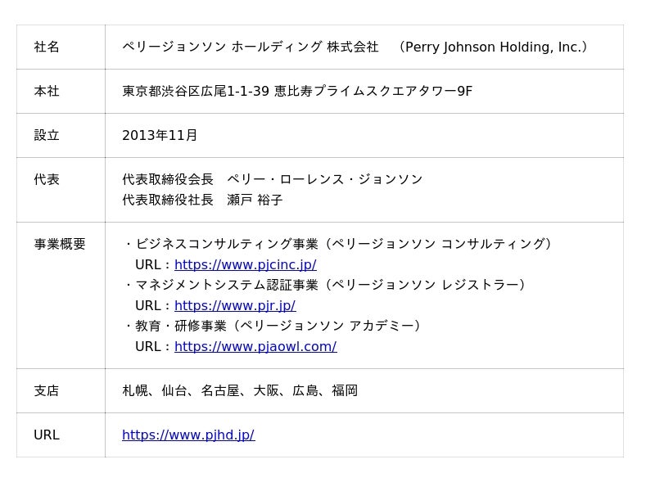The width and height of the screenshot is (655, 482).
Task: Open the https://www.pjcinc.jp/ link
Action: 245,264
